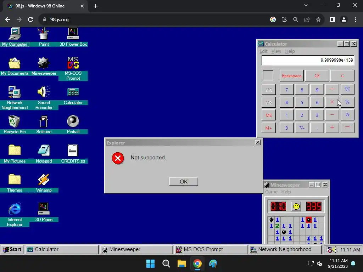
Task: Open File Explorer from Windows taskbar
Action: [182, 263]
